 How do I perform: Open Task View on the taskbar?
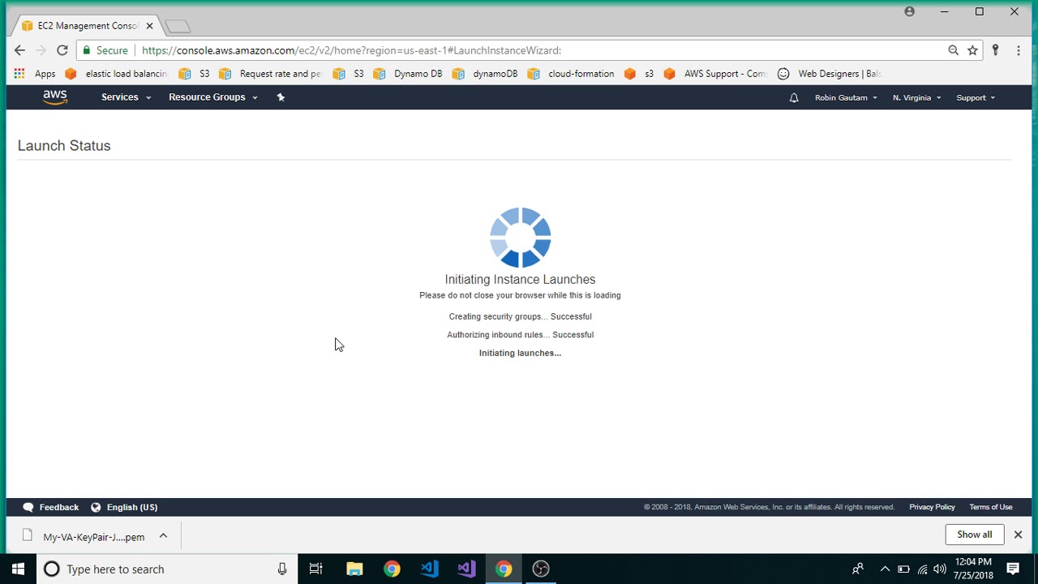(x=316, y=569)
